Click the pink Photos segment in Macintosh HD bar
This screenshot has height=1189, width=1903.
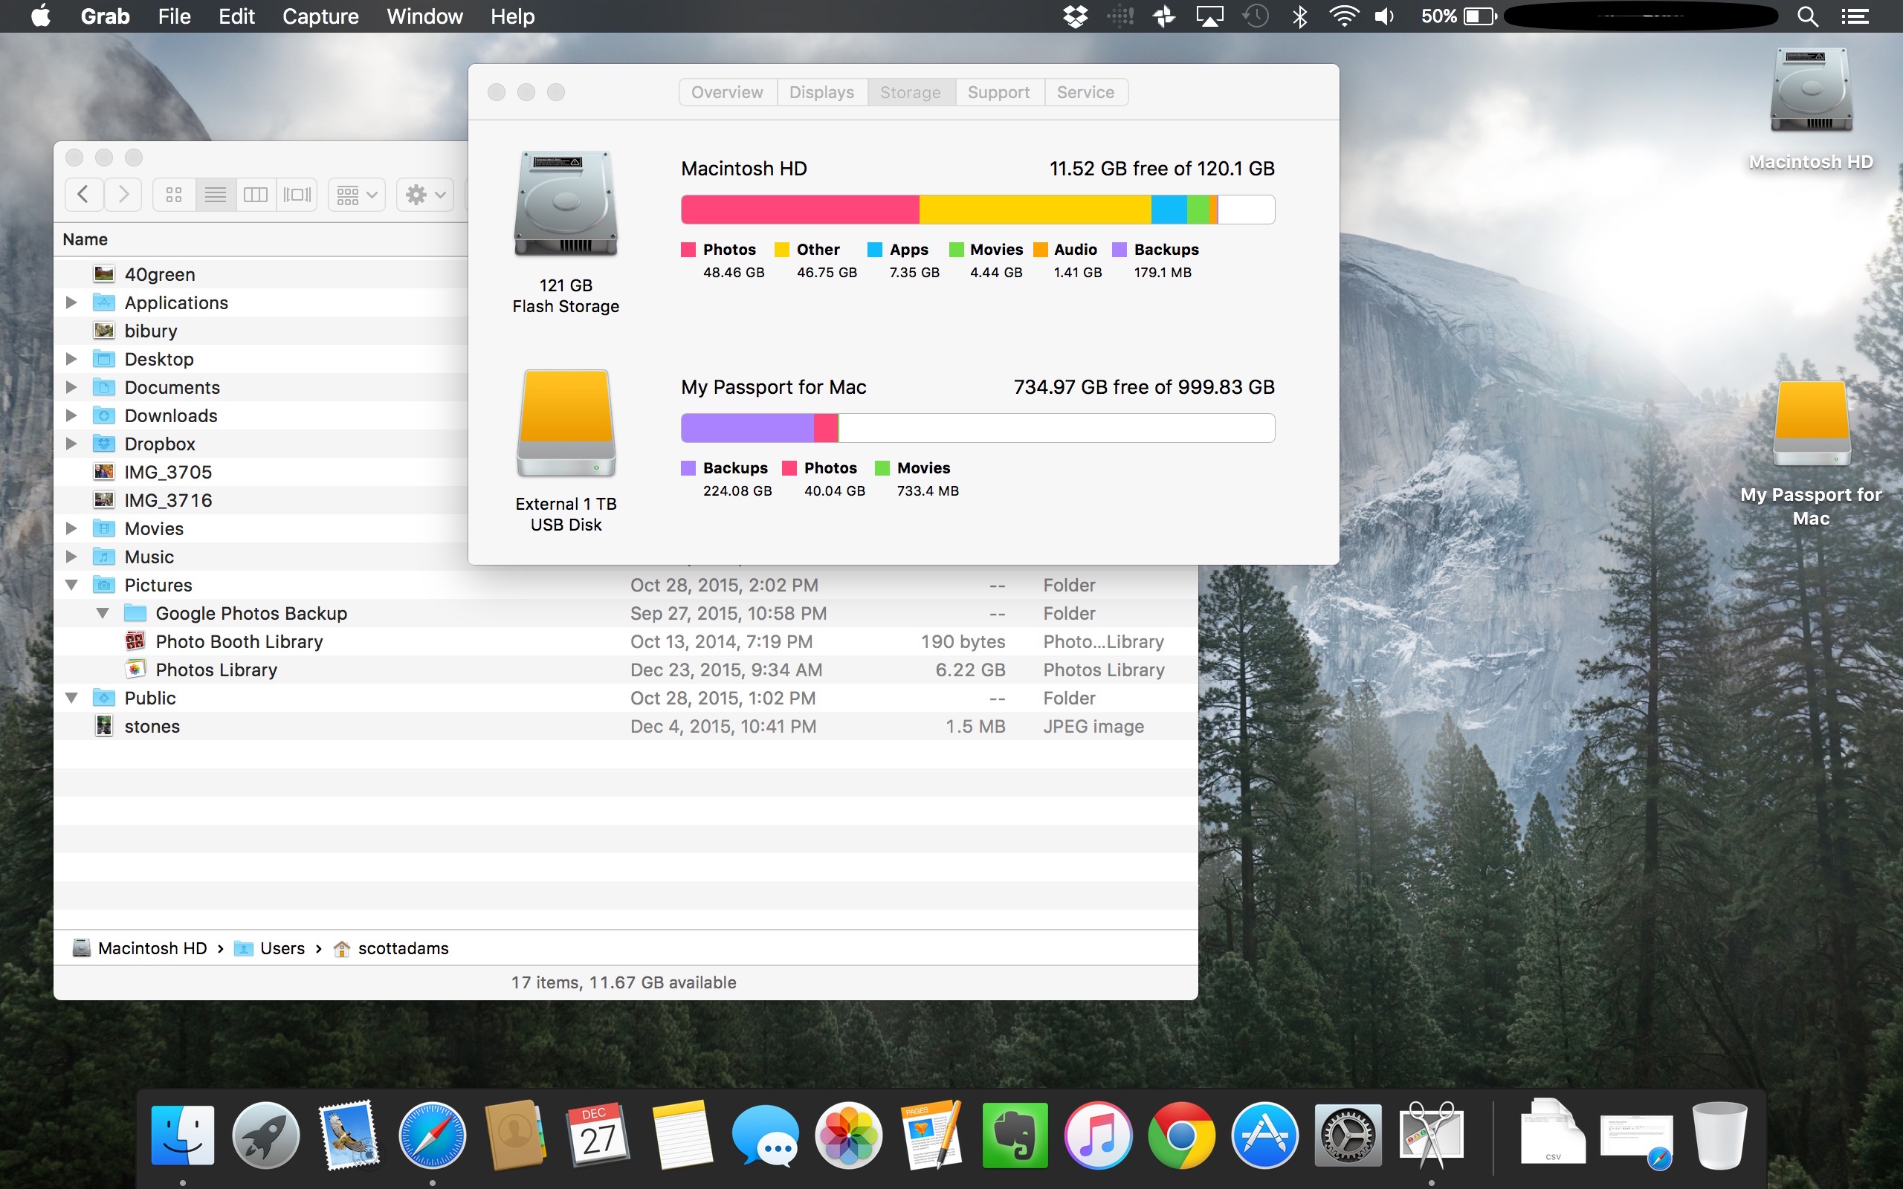coord(799,210)
